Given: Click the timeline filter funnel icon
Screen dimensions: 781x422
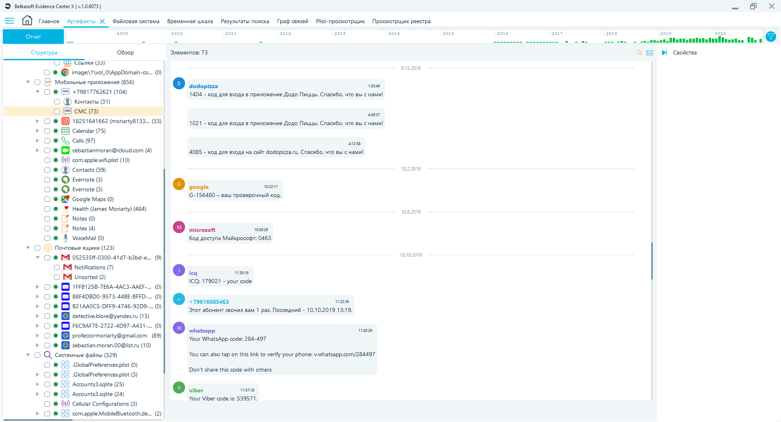Looking at the screenshot, I should [770, 37].
